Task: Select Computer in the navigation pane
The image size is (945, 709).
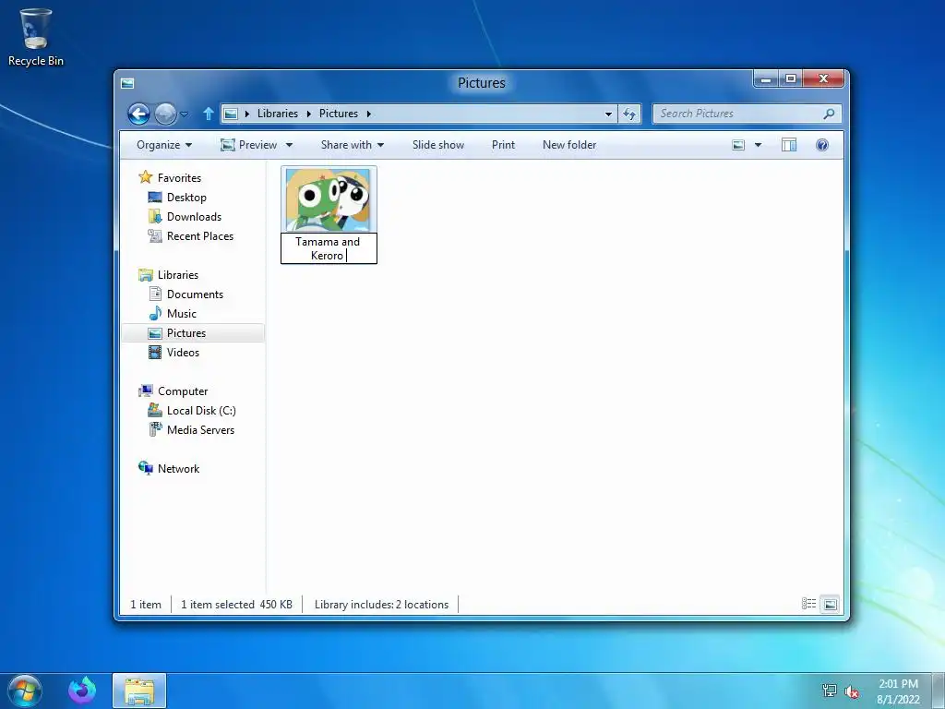Action: click(183, 391)
